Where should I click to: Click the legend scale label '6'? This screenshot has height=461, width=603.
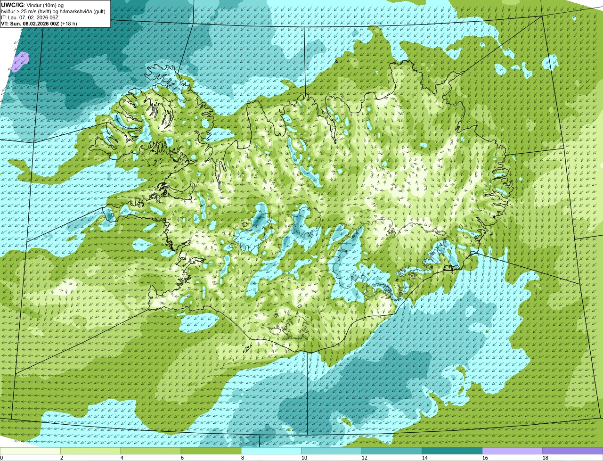pyautogui.click(x=182, y=458)
